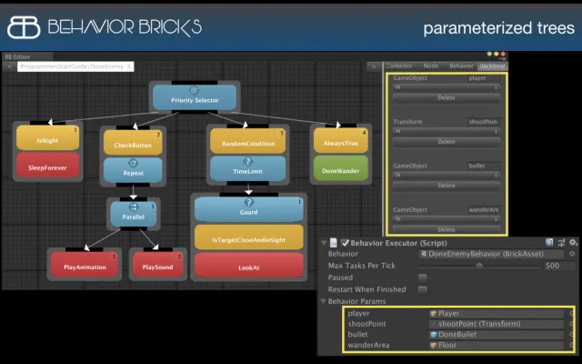Click the shootPoint name field in Blackboard
This screenshot has width=582, height=364.
483,122
